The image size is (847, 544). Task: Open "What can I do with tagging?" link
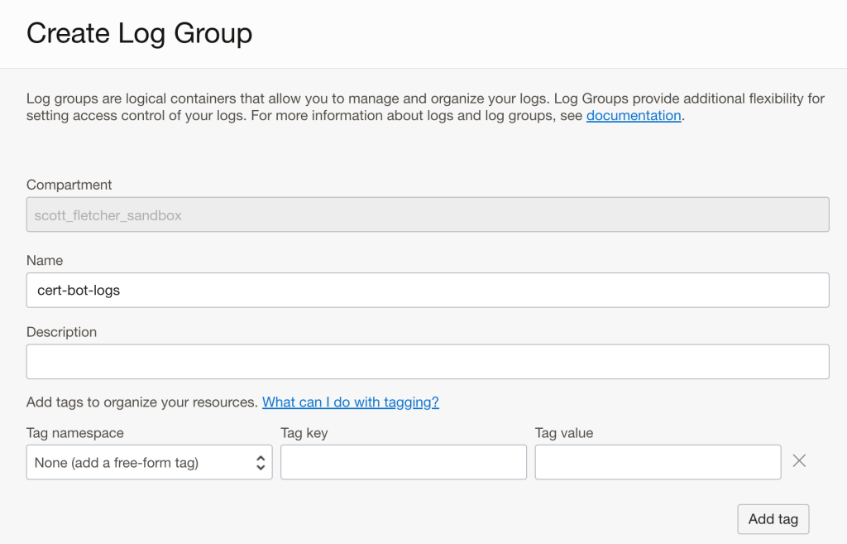click(351, 402)
